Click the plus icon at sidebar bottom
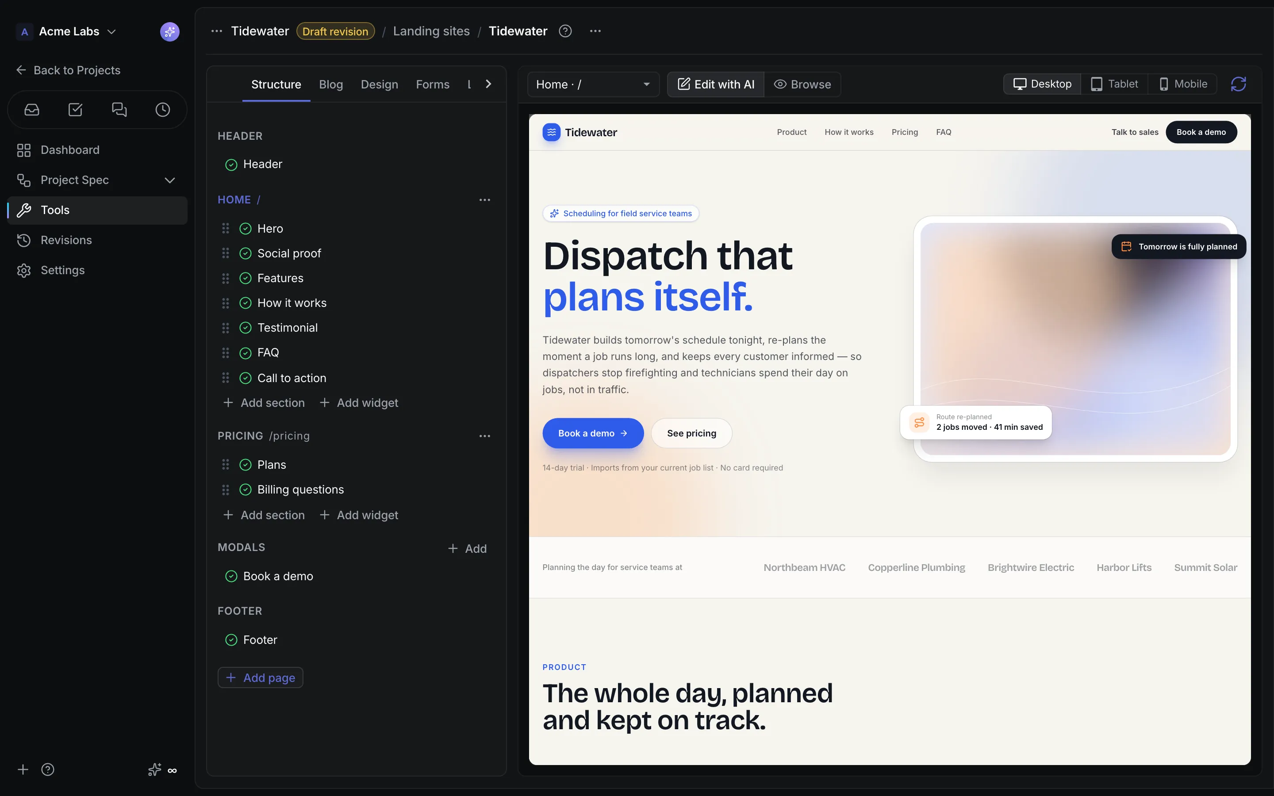This screenshot has width=1274, height=796. pyautogui.click(x=23, y=769)
